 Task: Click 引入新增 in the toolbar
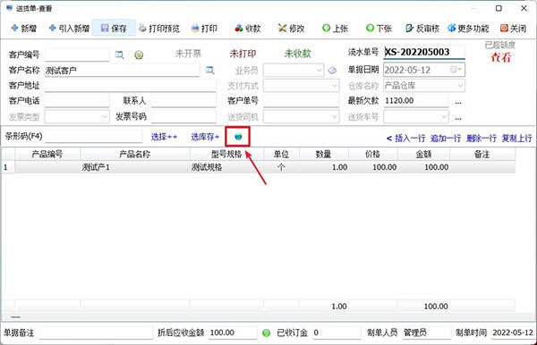click(69, 29)
